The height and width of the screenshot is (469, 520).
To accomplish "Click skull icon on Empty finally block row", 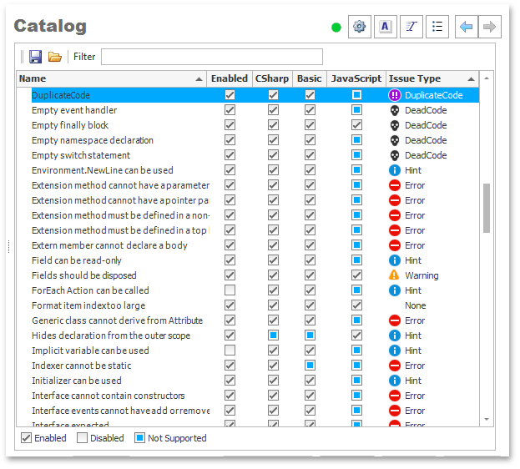I will point(394,125).
